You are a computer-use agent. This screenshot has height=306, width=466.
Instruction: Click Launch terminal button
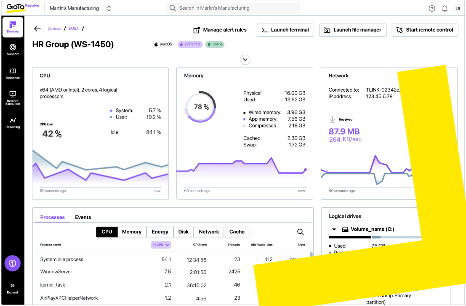tap(285, 30)
